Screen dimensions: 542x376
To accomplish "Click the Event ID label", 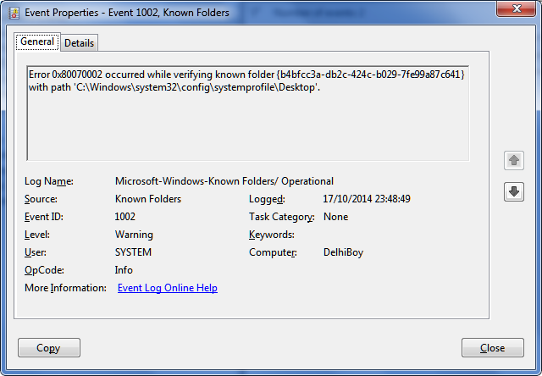I will (x=43, y=217).
